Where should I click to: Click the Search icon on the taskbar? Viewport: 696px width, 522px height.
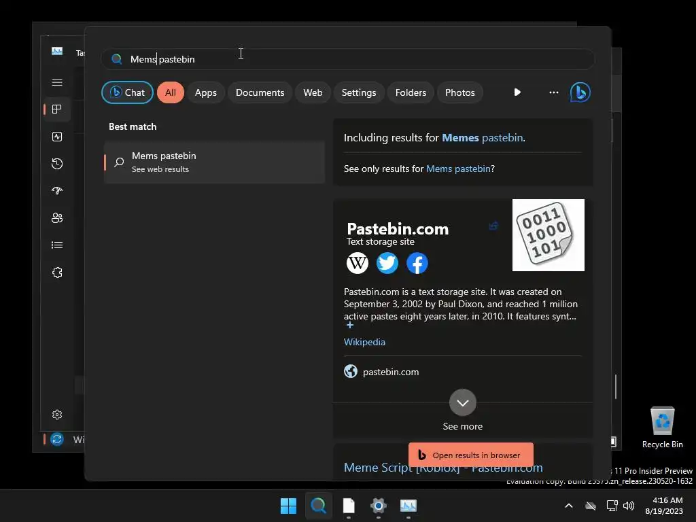click(x=318, y=506)
